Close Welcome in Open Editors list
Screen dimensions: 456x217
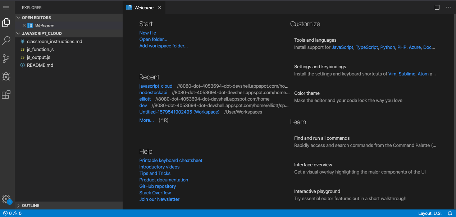coord(24,26)
